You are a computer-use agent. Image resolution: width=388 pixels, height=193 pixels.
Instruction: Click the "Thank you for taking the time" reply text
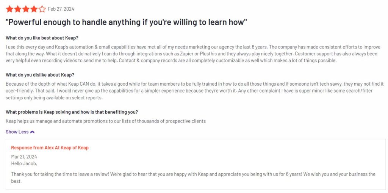pyautogui.click(x=193, y=177)
